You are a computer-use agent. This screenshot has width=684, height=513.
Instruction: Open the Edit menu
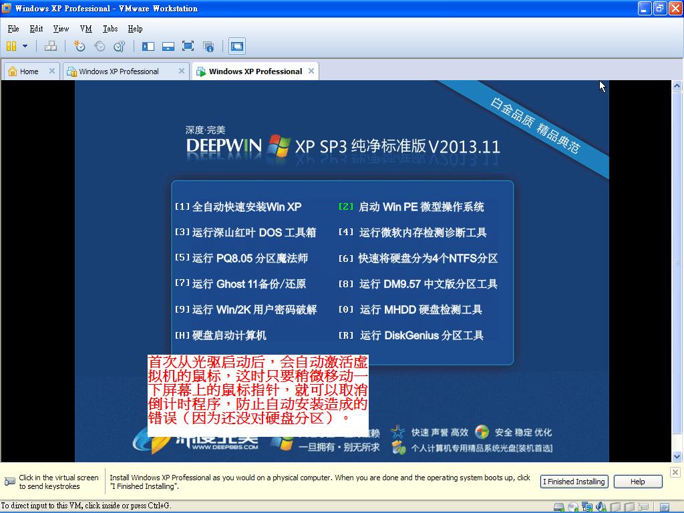[x=36, y=29]
